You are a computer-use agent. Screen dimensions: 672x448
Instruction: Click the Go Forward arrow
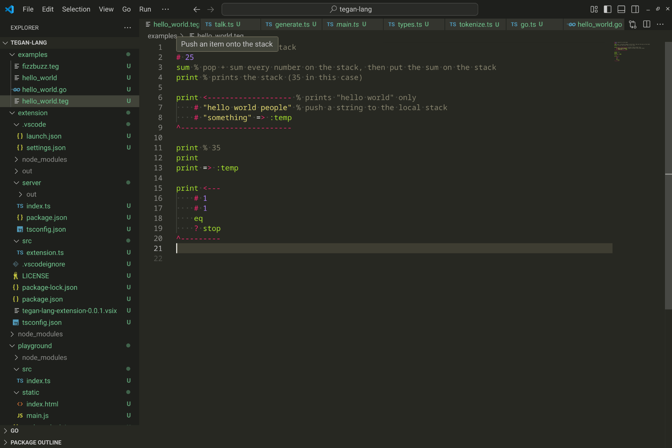tap(210, 9)
